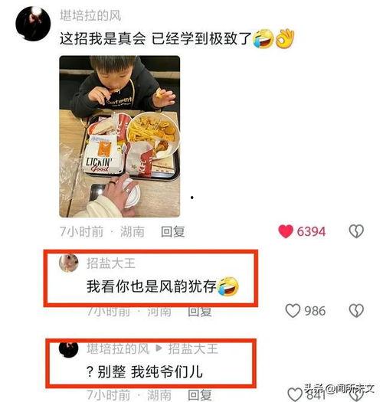Image resolution: width=383 pixels, height=402 pixels.
Task: Open username 堪培拉的风 at top
Action: [x=90, y=15]
